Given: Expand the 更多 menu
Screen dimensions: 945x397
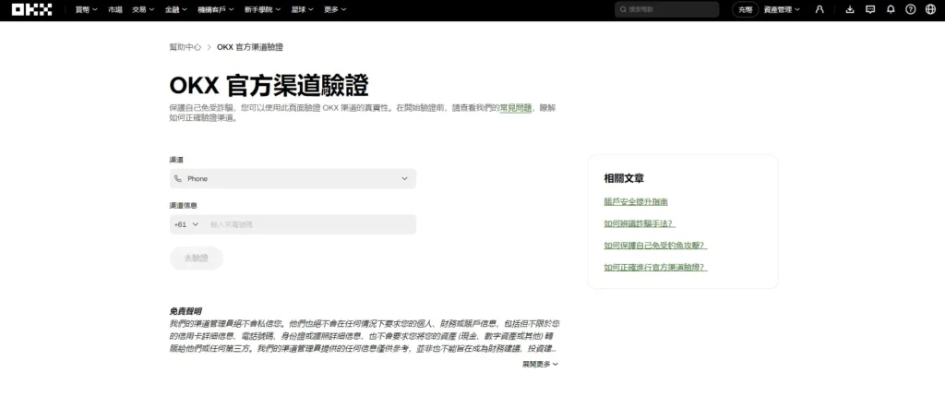Looking at the screenshot, I should 335,9.
